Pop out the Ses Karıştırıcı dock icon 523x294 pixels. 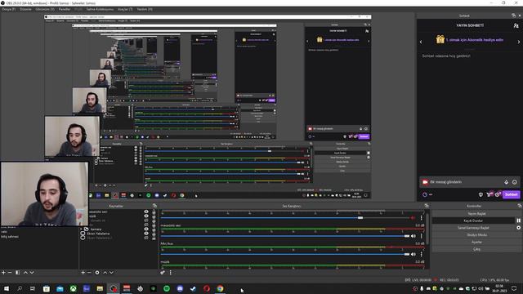[x=427, y=206]
